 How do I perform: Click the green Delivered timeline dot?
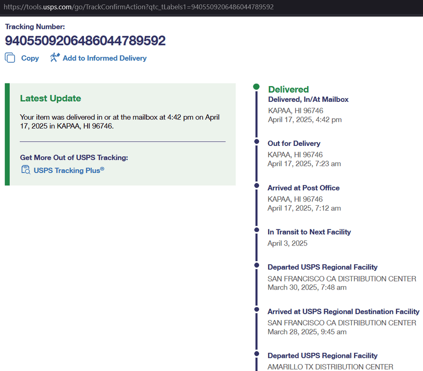point(256,87)
